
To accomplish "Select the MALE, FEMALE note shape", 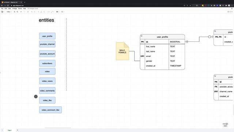I will [122, 51].
